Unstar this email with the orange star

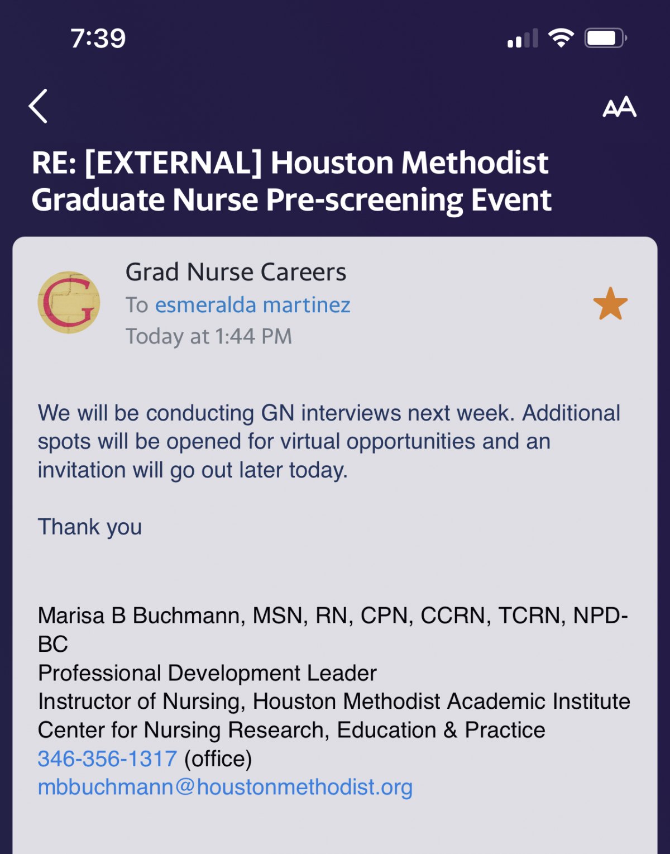coord(610,304)
